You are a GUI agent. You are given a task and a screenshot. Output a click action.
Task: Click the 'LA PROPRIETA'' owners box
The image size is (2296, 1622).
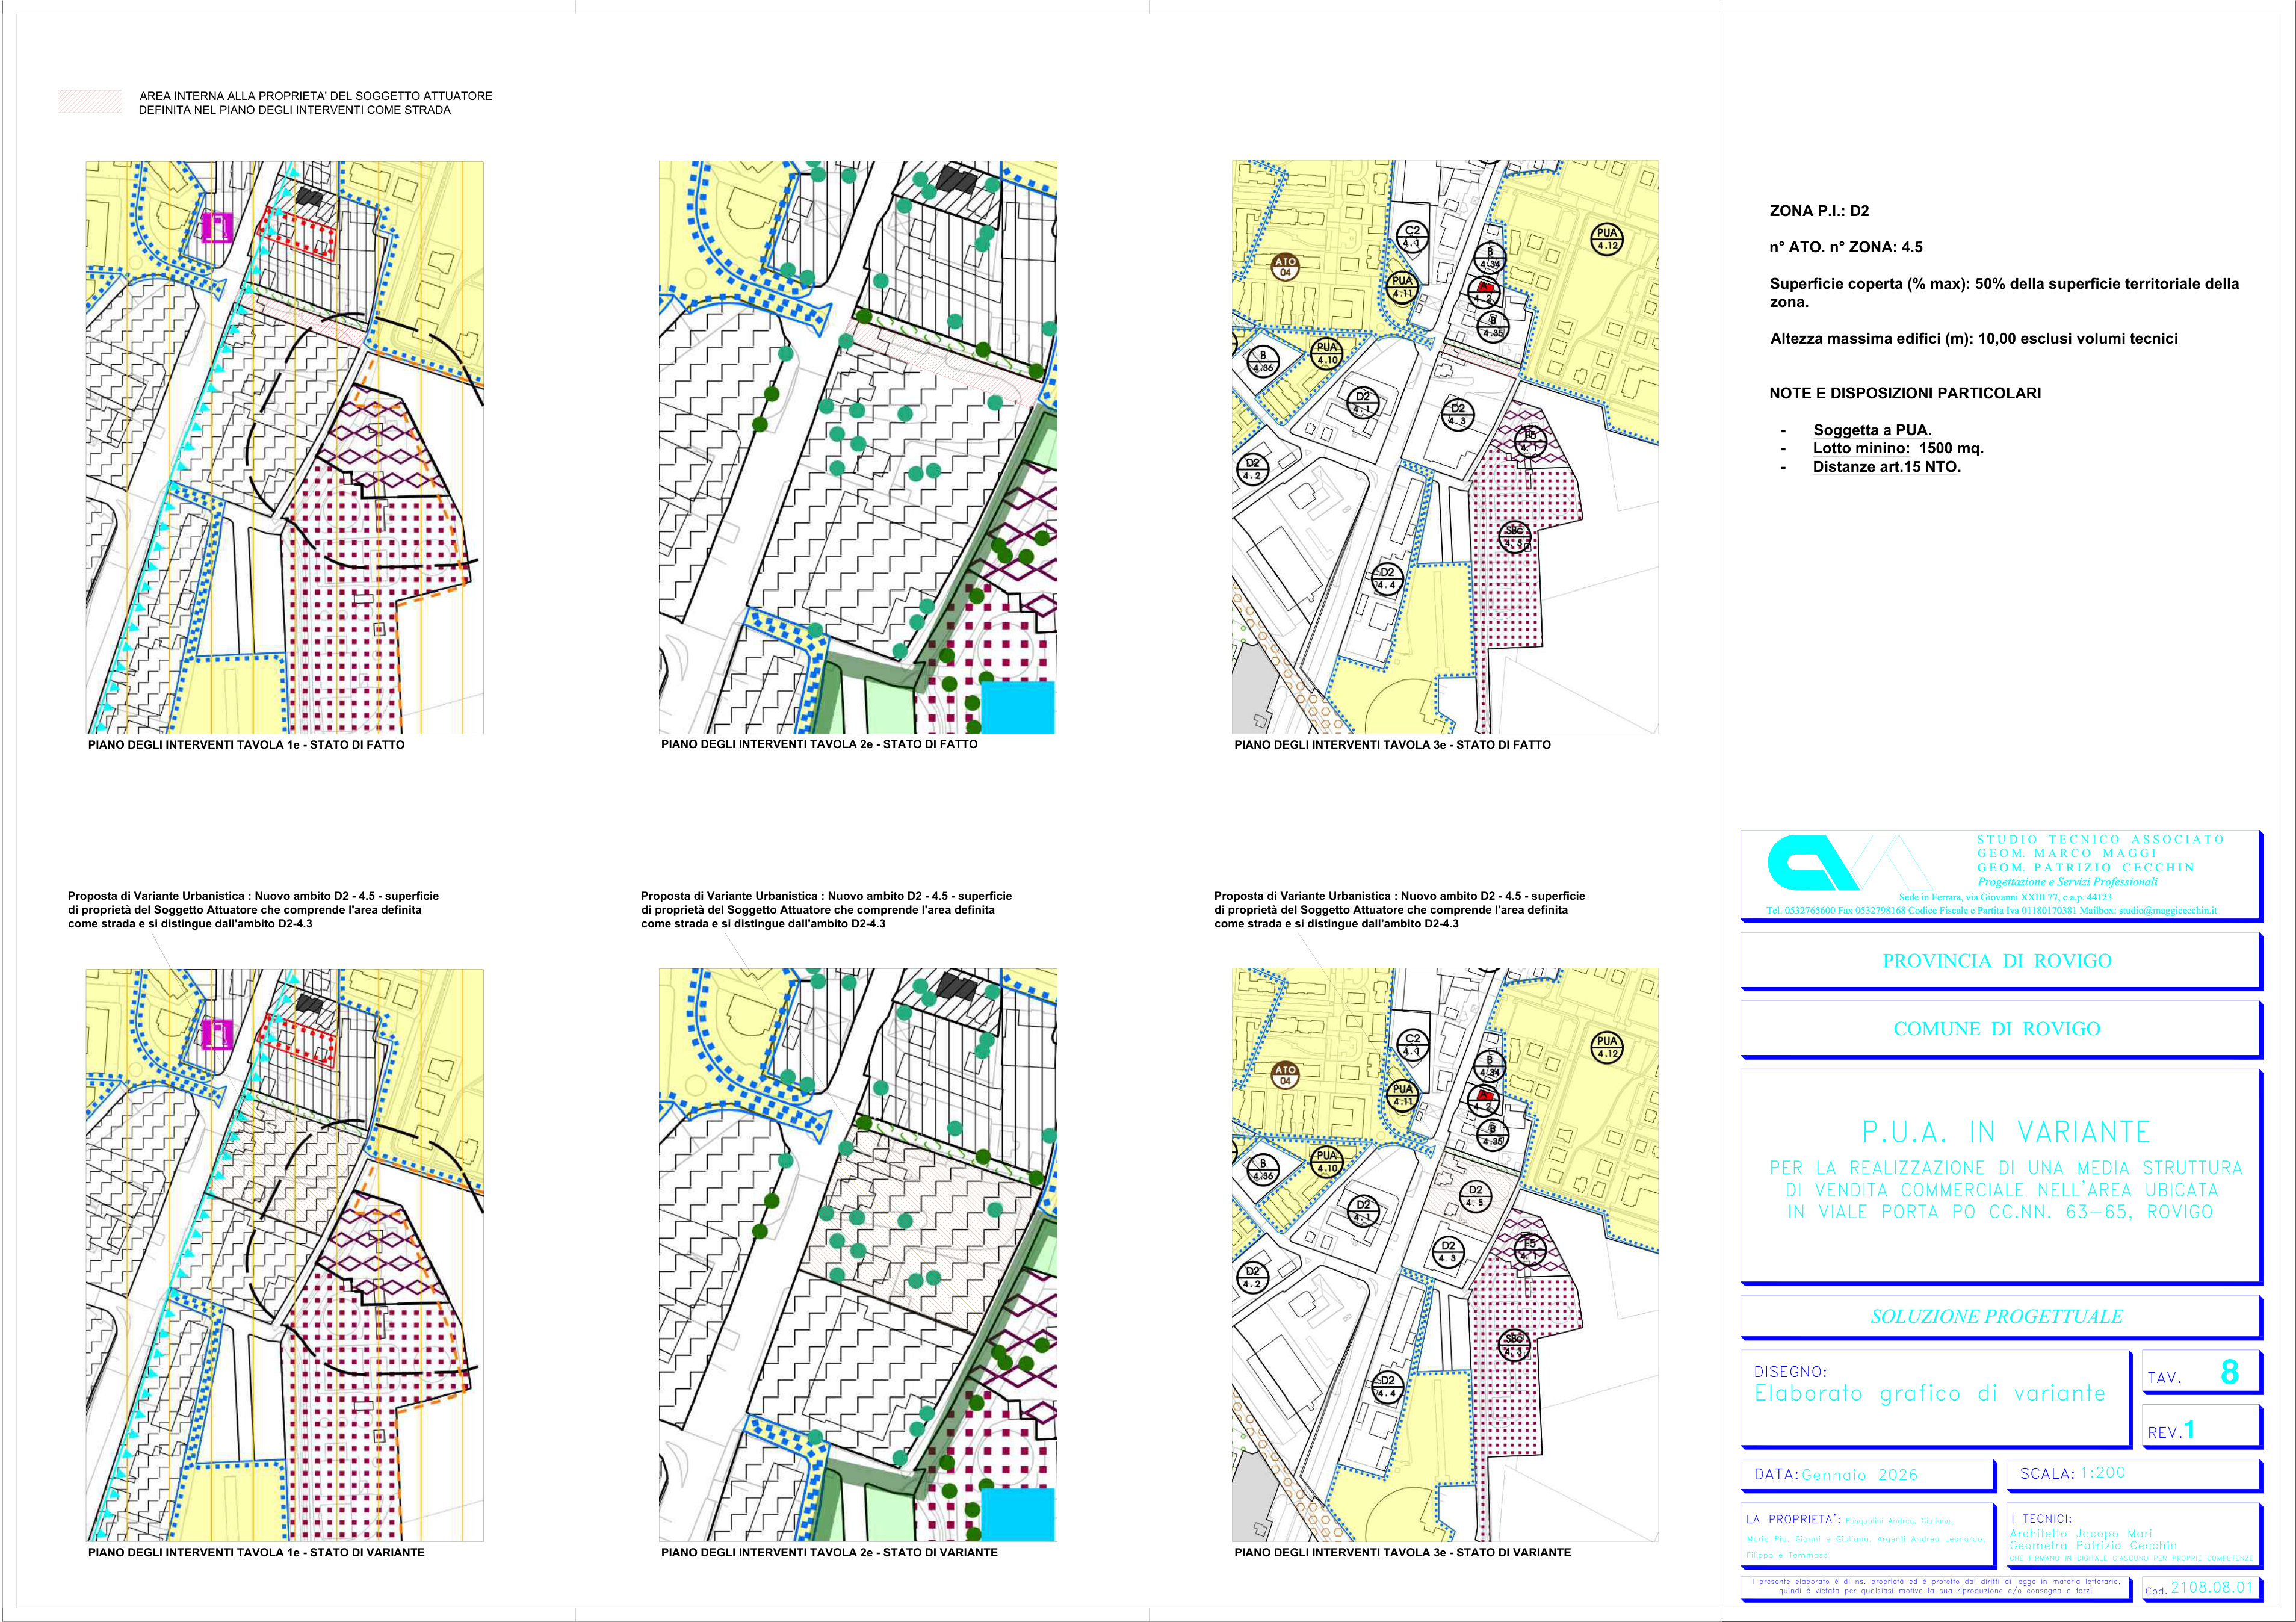pyautogui.click(x=1868, y=1535)
